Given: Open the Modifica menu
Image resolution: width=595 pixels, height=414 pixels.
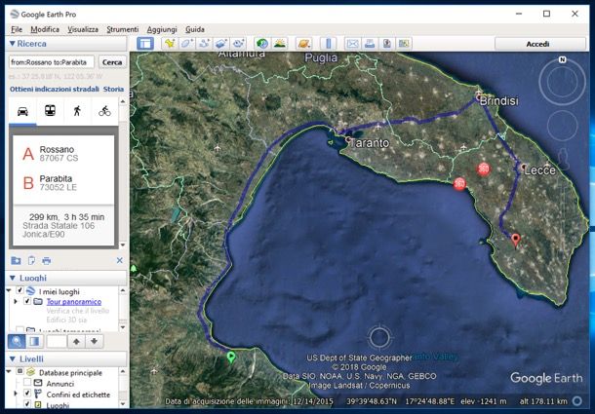Looking at the screenshot, I should (45, 29).
